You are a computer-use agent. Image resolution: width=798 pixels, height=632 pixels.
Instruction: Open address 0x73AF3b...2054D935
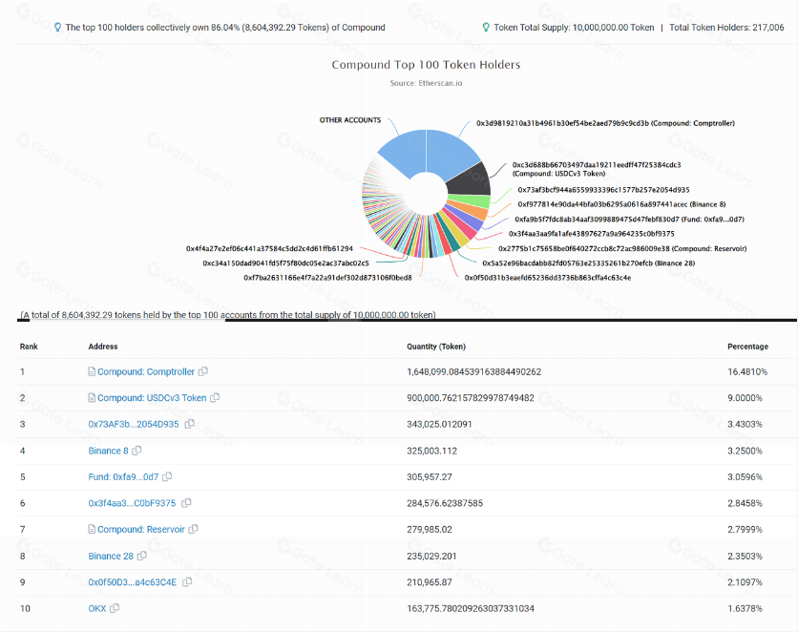pyautogui.click(x=134, y=424)
